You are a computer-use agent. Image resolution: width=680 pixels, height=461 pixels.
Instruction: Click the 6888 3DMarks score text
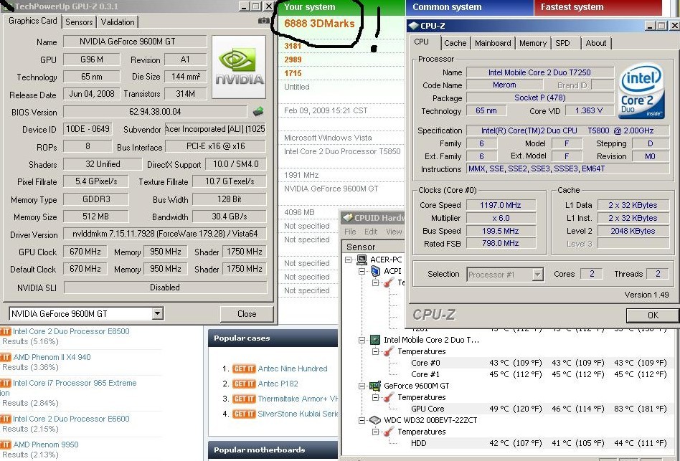(x=319, y=24)
